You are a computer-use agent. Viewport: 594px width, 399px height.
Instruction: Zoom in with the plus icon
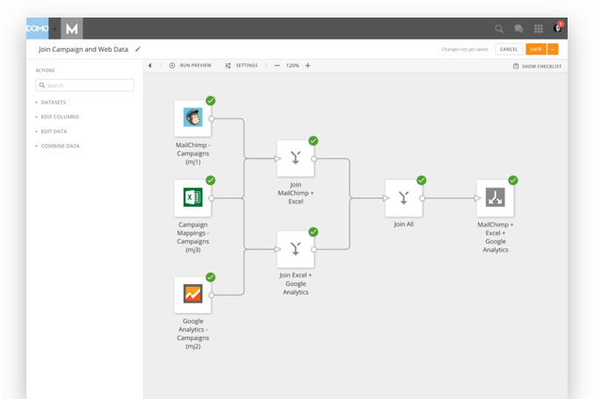coord(308,66)
